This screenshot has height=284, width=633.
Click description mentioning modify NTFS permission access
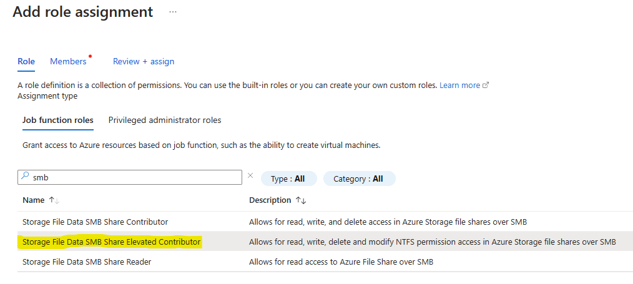[433, 242]
